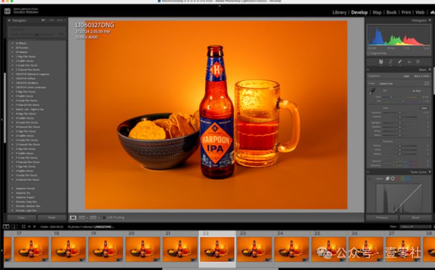This screenshot has height=270, width=435.
Task: Click the Lightroom Classic logo
Action: (x=7, y=11)
